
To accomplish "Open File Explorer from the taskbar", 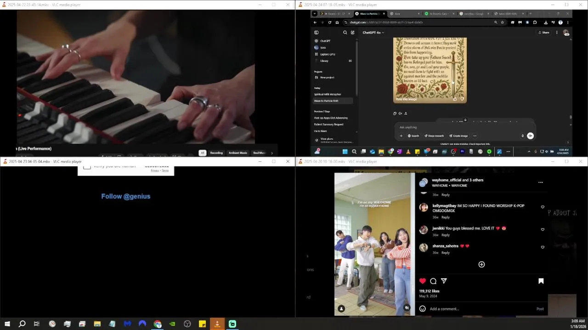I will [97, 324].
